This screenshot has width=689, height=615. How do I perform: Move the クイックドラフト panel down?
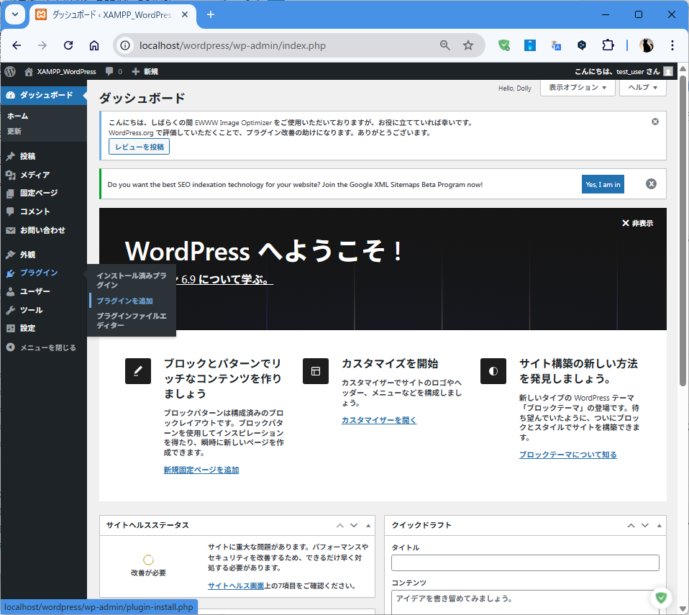[645, 526]
